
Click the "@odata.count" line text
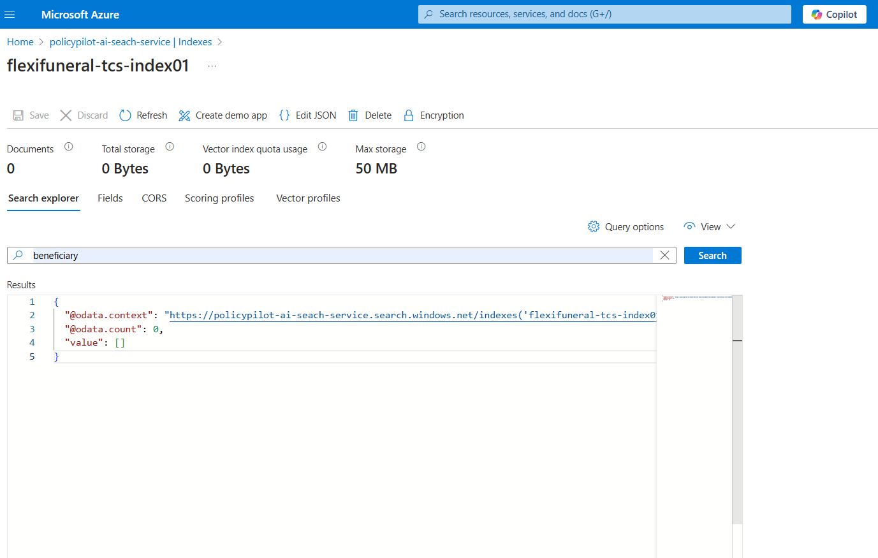tap(113, 329)
